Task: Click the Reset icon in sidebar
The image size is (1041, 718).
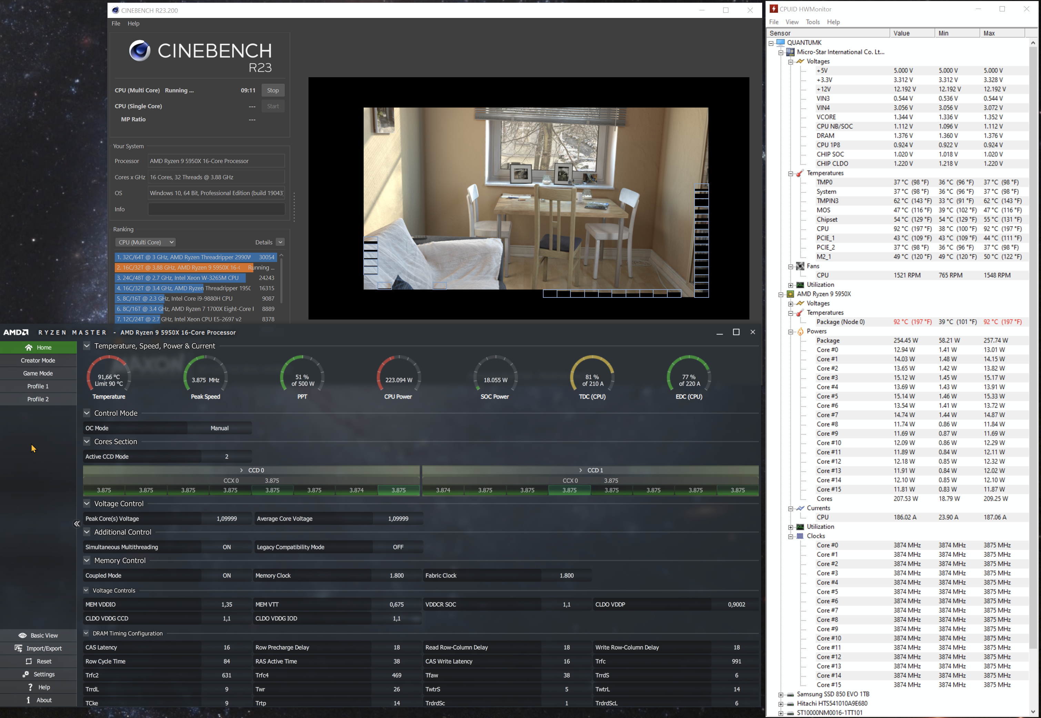Action: (x=29, y=661)
